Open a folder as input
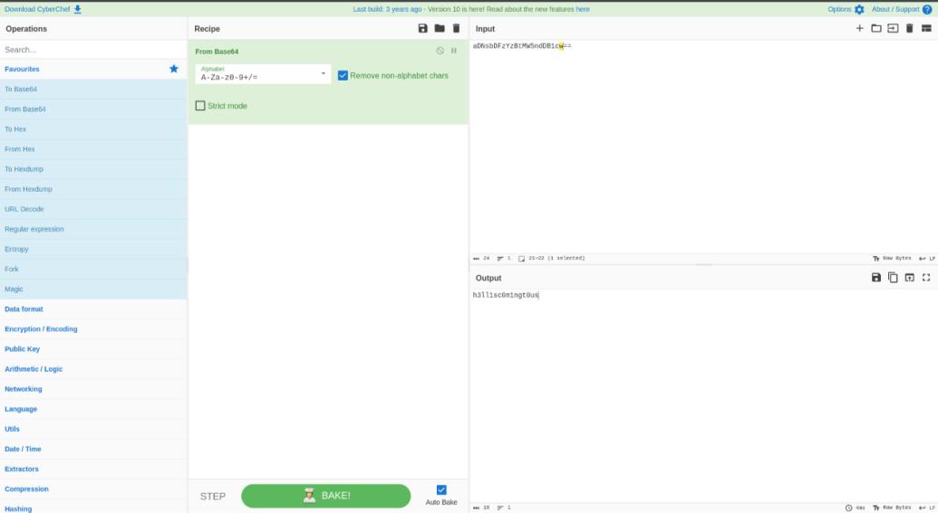Viewport: 938px width, 513px height. tap(875, 28)
